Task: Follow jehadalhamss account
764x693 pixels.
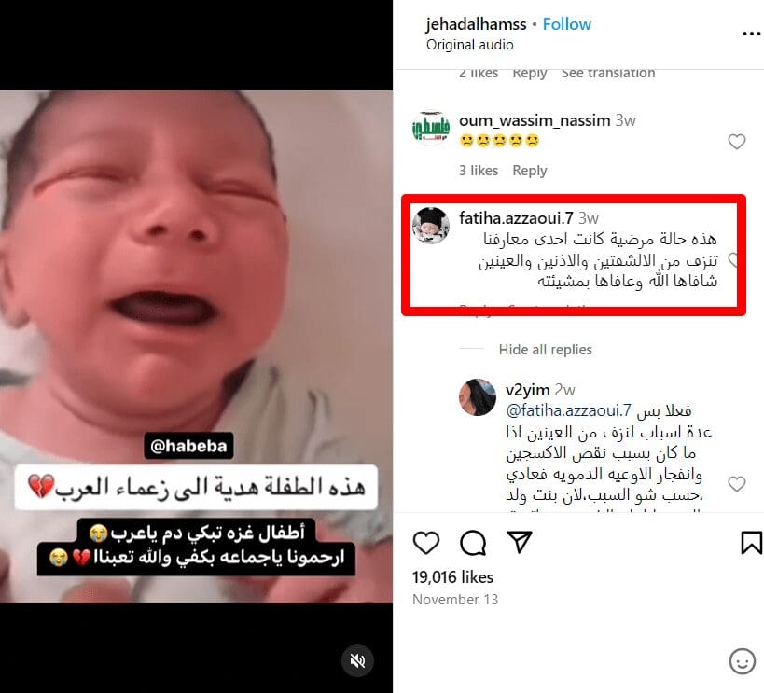Action: point(566,24)
